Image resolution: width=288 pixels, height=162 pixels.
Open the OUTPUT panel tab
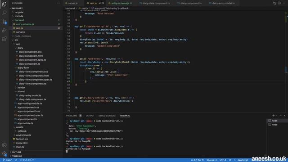(x=90, y=116)
